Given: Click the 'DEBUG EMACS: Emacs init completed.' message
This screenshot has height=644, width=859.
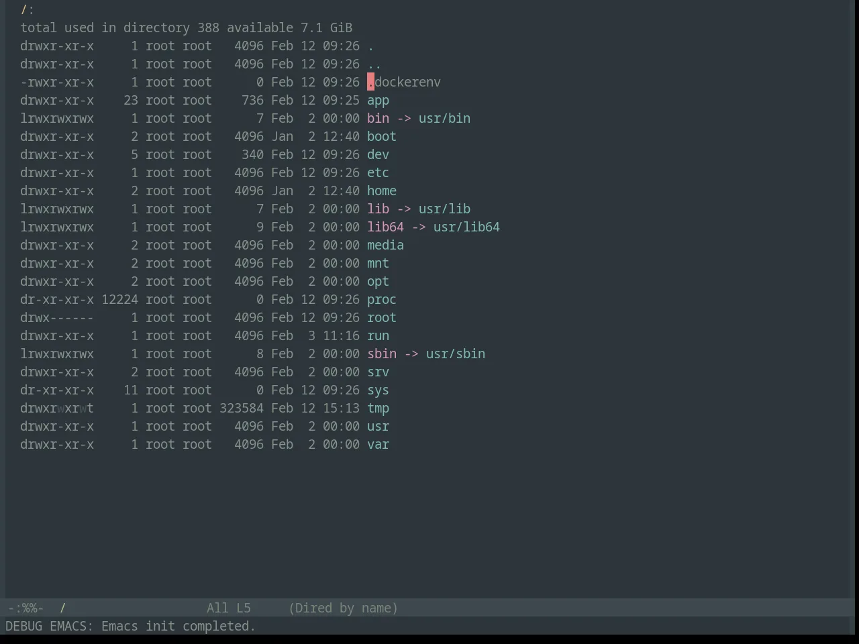Looking at the screenshot, I should 130,627.
